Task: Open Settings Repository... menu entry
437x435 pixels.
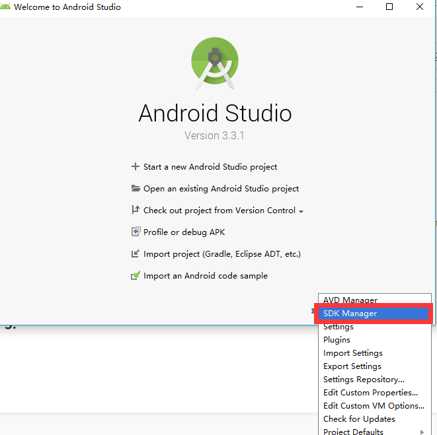Action: click(x=375, y=380)
